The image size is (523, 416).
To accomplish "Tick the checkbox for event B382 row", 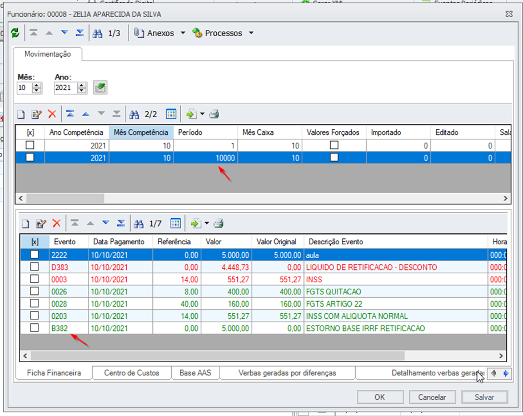I will (x=34, y=328).
